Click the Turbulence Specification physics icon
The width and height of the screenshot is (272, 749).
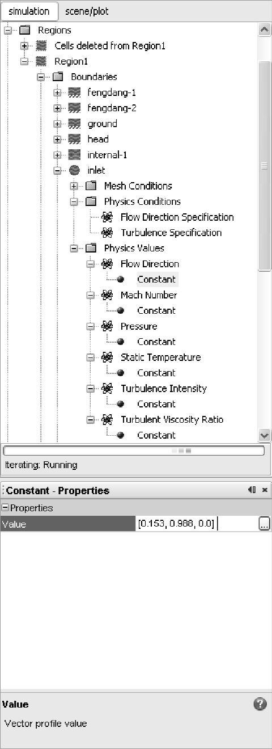point(107,233)
